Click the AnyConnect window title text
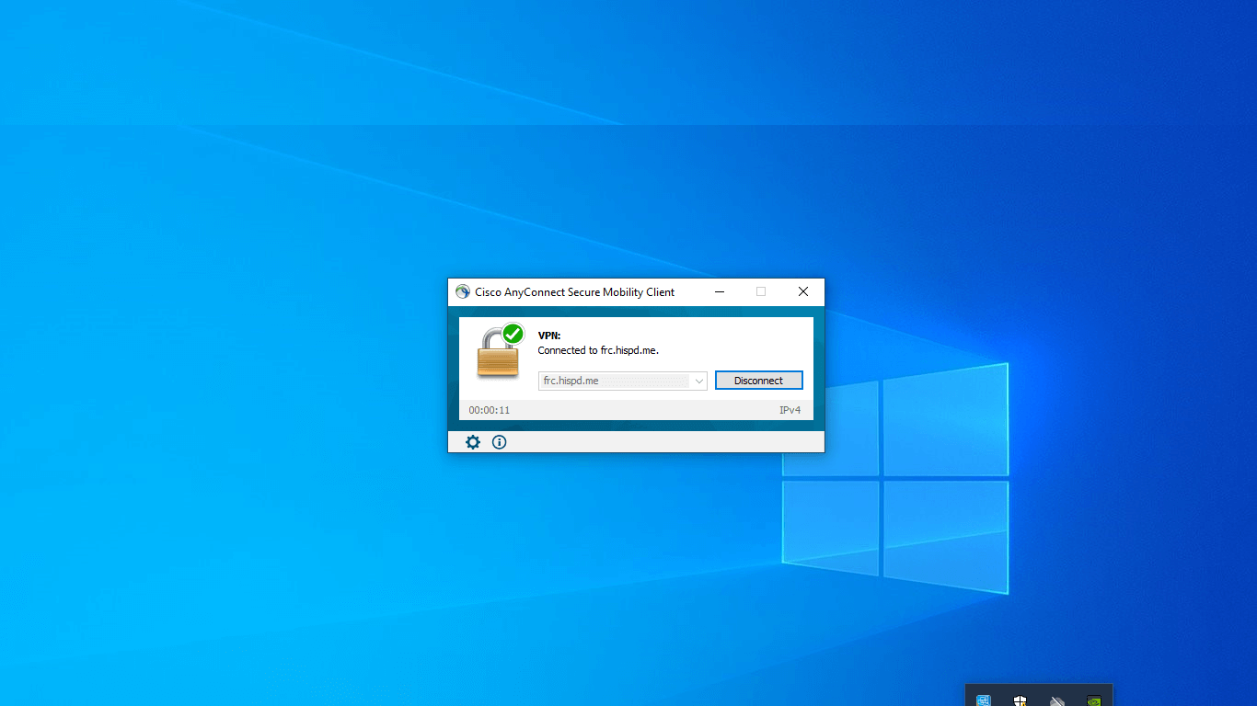1257x706 pixels. (574, 292)
